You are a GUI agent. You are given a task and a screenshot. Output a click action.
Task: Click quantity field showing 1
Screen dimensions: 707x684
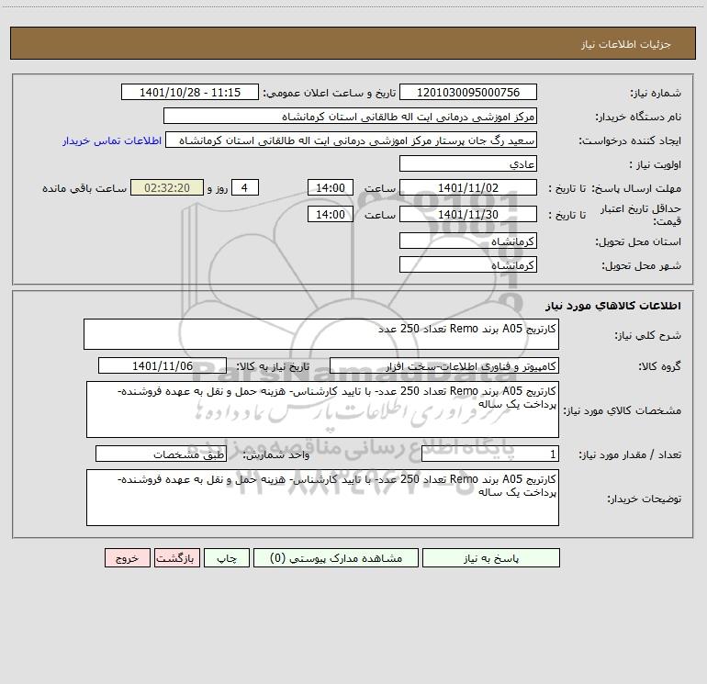click(490, 454)
